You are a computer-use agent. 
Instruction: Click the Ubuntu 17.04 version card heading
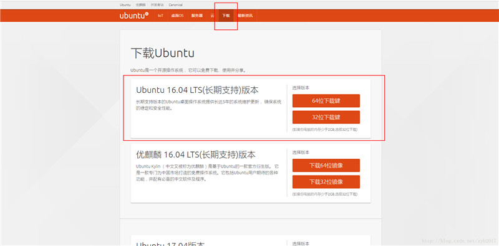point(170,244)
